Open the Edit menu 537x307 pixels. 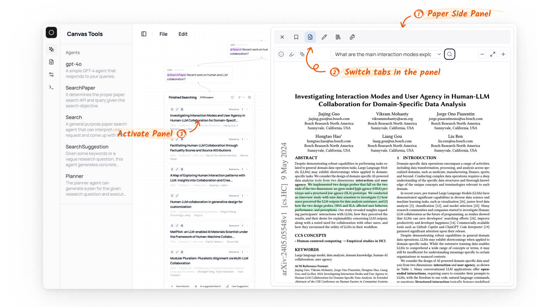point(183,34)
